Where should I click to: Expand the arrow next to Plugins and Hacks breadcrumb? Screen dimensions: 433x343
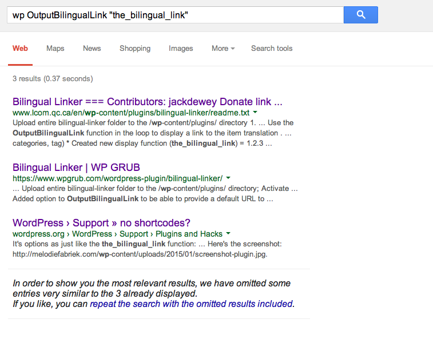tap(228, 233)
